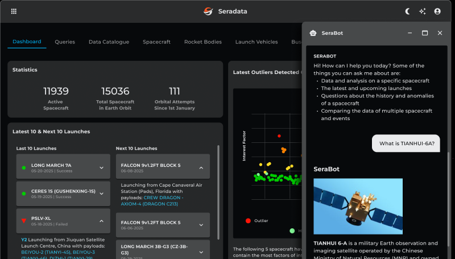
Task: Click the 'What is TIANHUI-6A?' message bubble
Action: click(406, 143)
